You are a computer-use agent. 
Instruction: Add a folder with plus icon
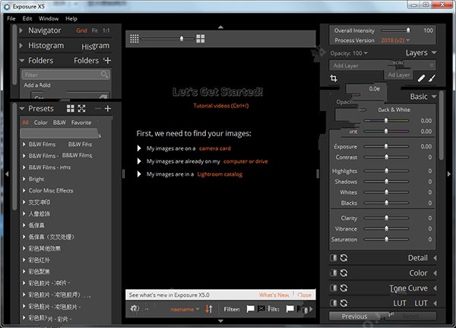[107, 60]
